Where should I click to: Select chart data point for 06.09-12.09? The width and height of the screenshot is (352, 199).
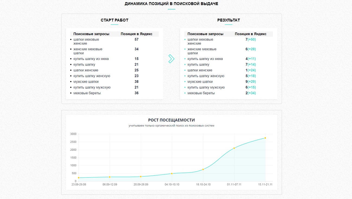[x=110, y=177]
